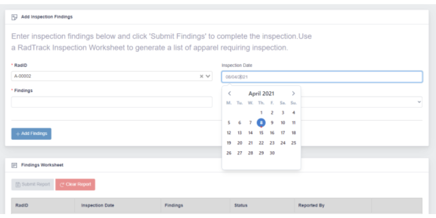
Task: Click the Findings Worksheet header icon
Action: (15, 165)
